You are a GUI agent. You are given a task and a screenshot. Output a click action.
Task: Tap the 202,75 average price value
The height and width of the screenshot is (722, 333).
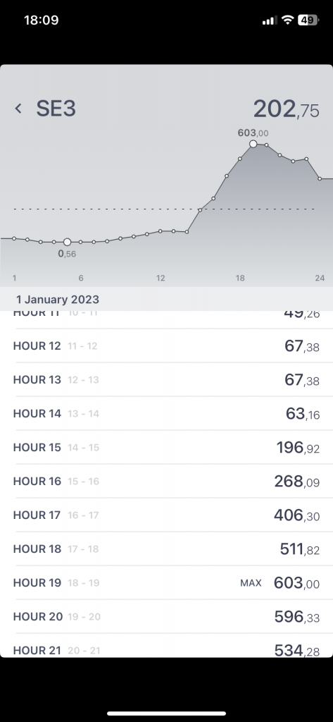coord(286,109)
